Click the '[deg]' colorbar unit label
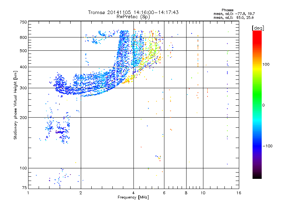 [x=258, y=28]
